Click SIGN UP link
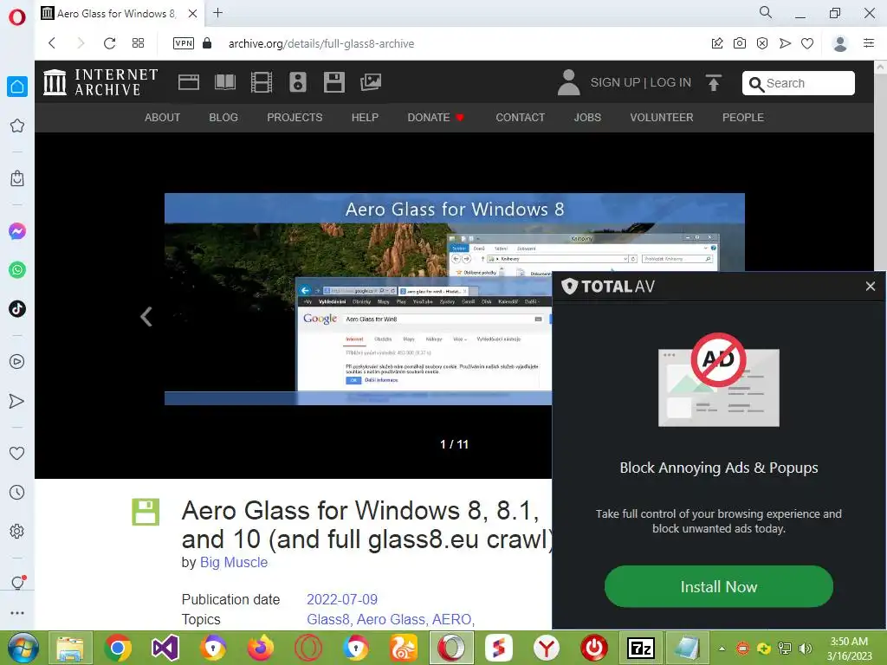 (x=616, y=82)
